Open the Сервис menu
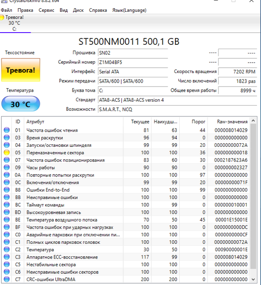Viewport: 261px width, 285px height. pos(46,10)
